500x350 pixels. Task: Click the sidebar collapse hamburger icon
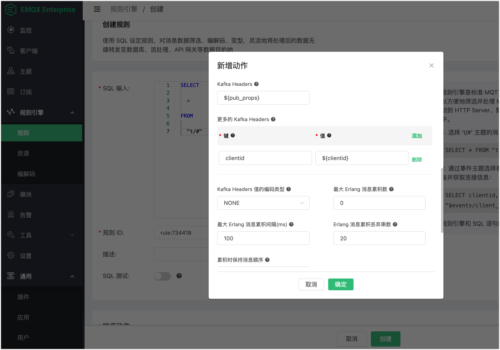97,9
